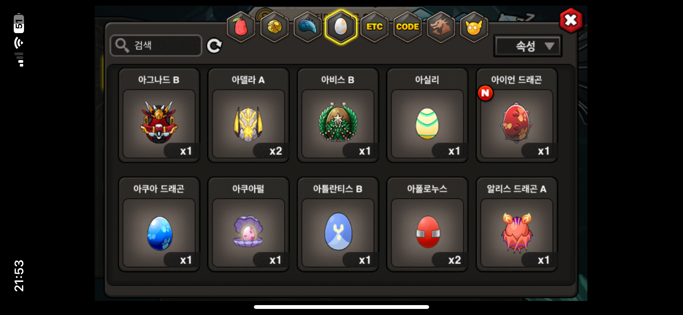Open the fruit food category tab
Viewport: 683px width, 315px height.
(x=241, y=27)
